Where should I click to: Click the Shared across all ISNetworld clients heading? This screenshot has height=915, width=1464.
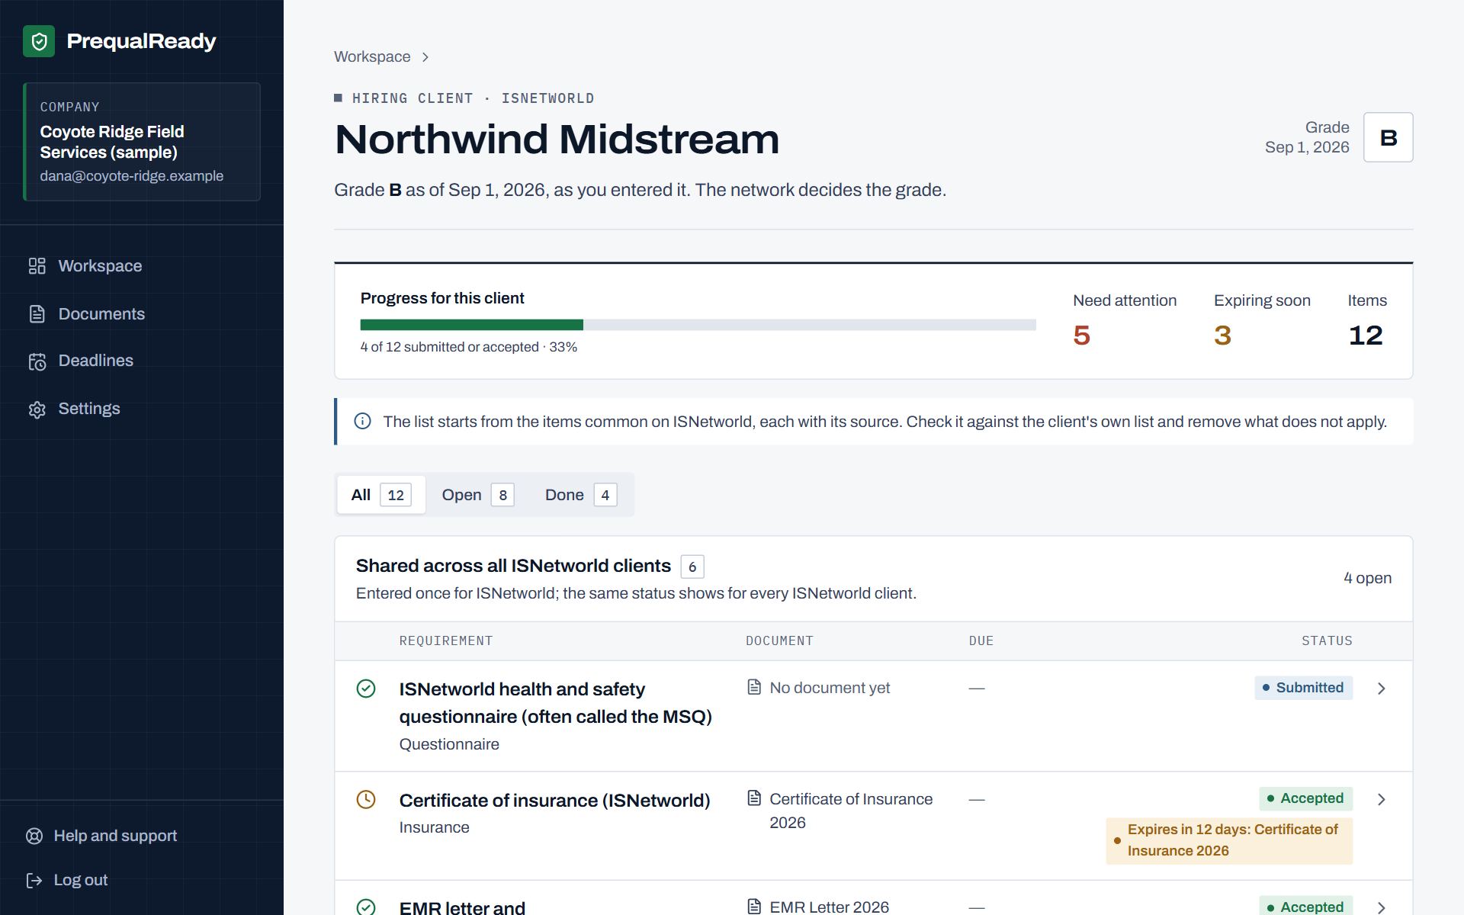click(513, 566)
